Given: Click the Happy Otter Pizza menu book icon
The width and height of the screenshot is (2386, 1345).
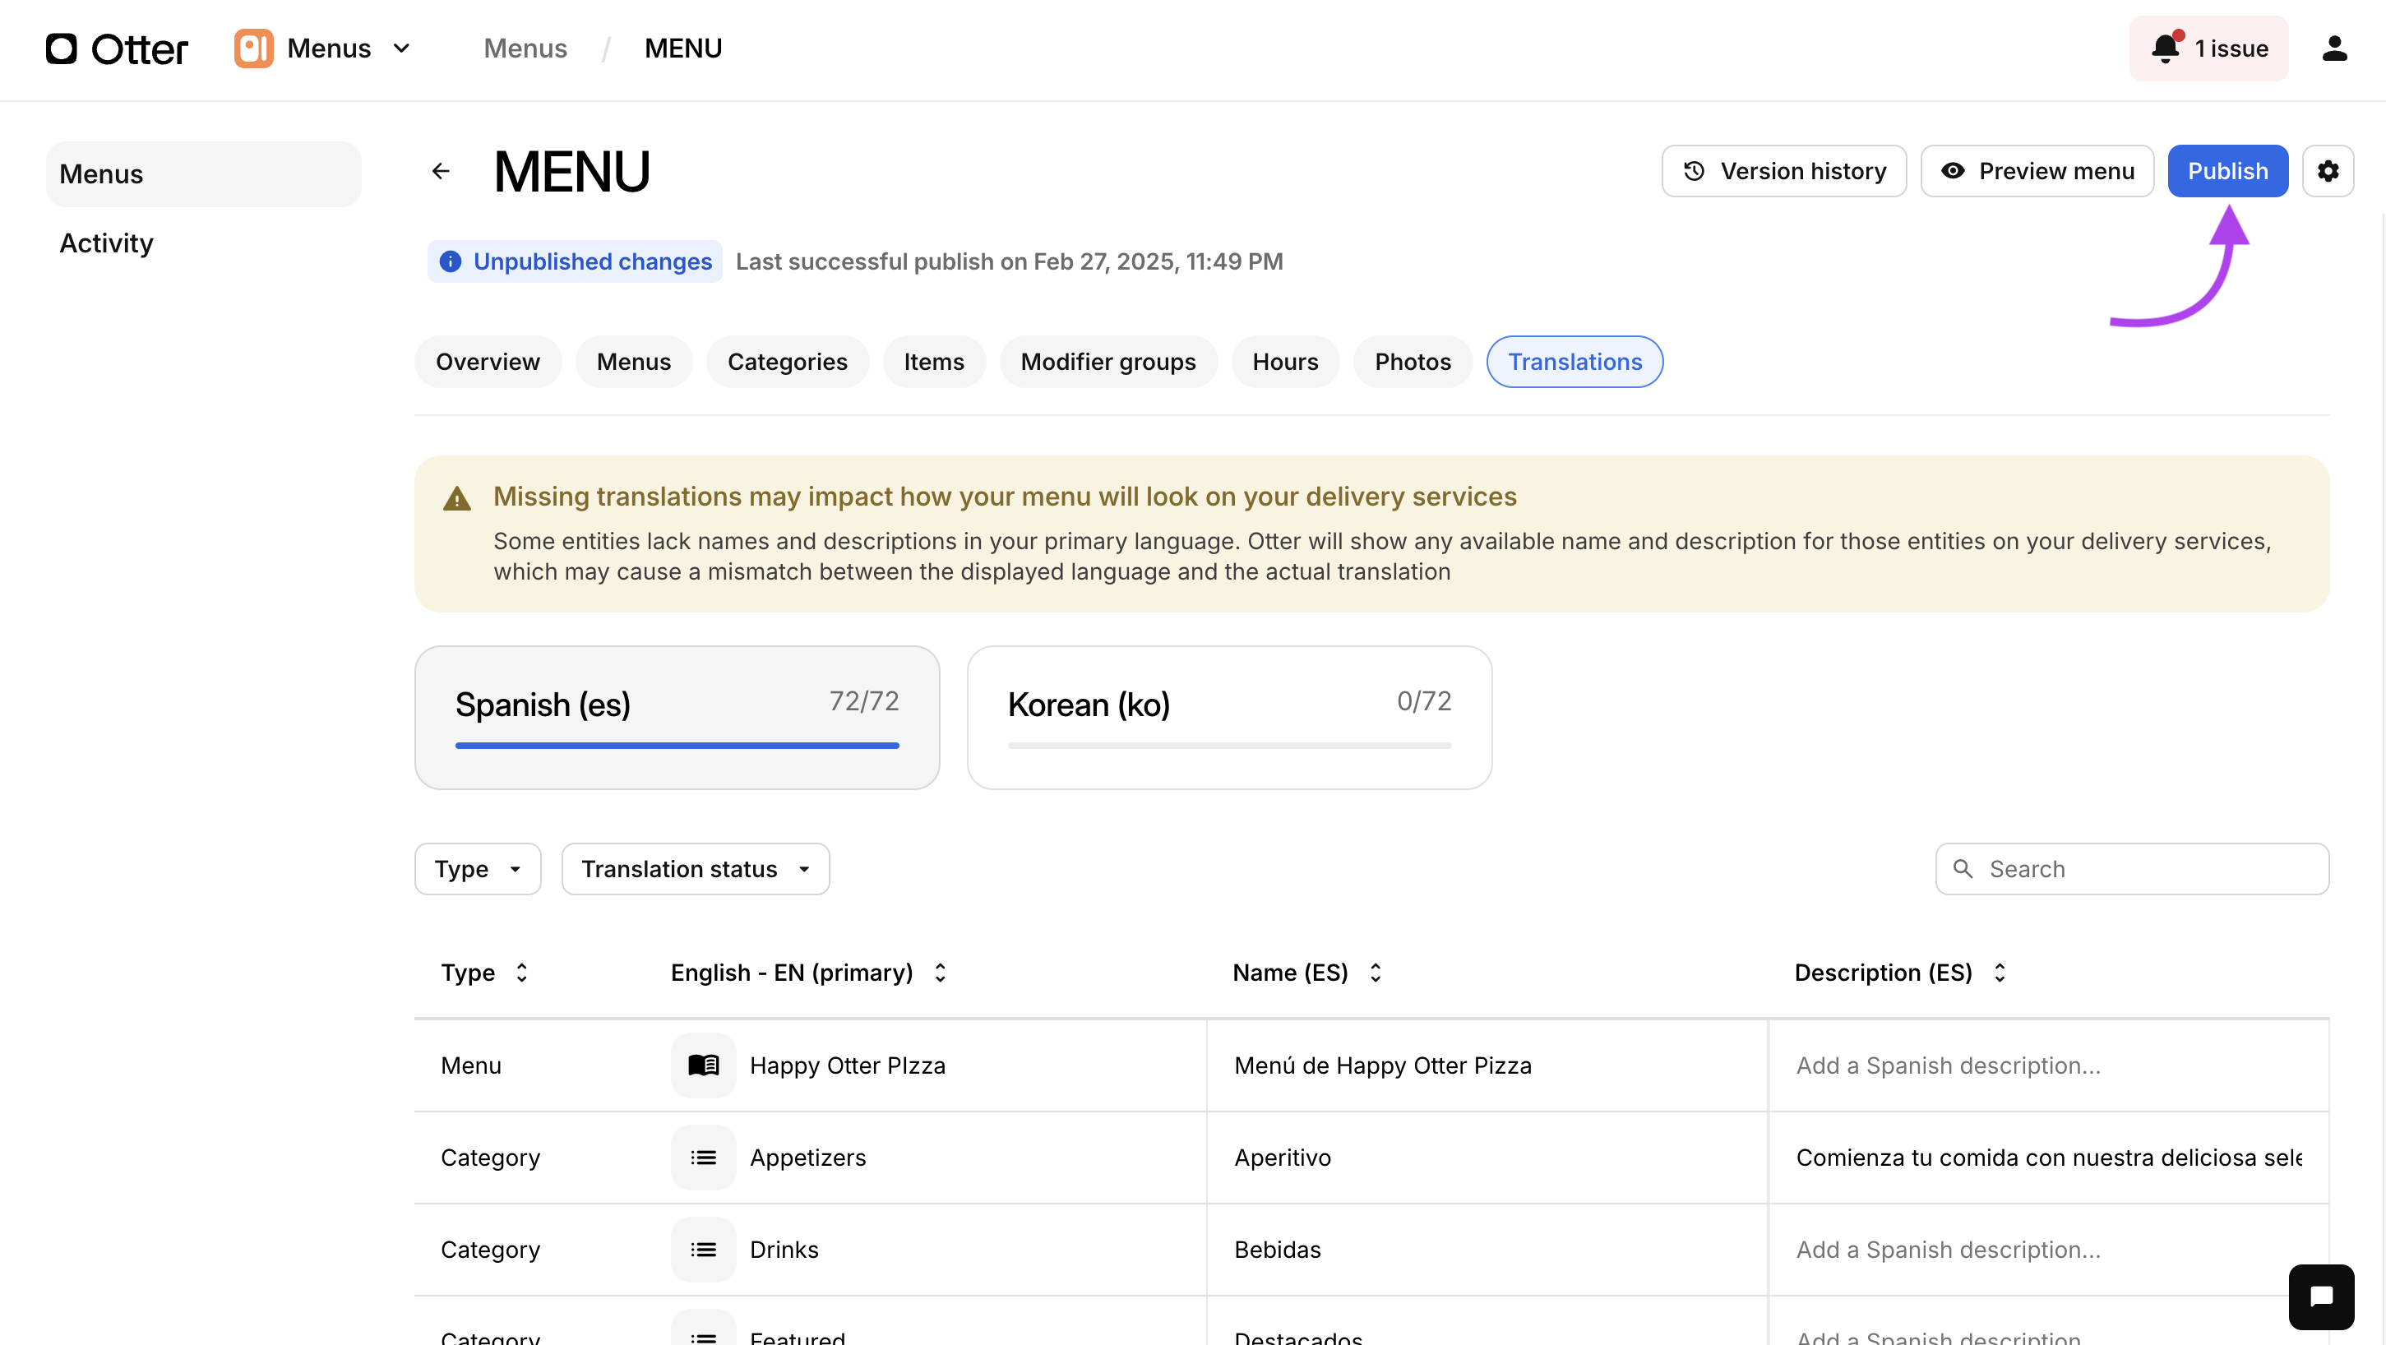Looking at the screenshot, I should [703, 1065].
